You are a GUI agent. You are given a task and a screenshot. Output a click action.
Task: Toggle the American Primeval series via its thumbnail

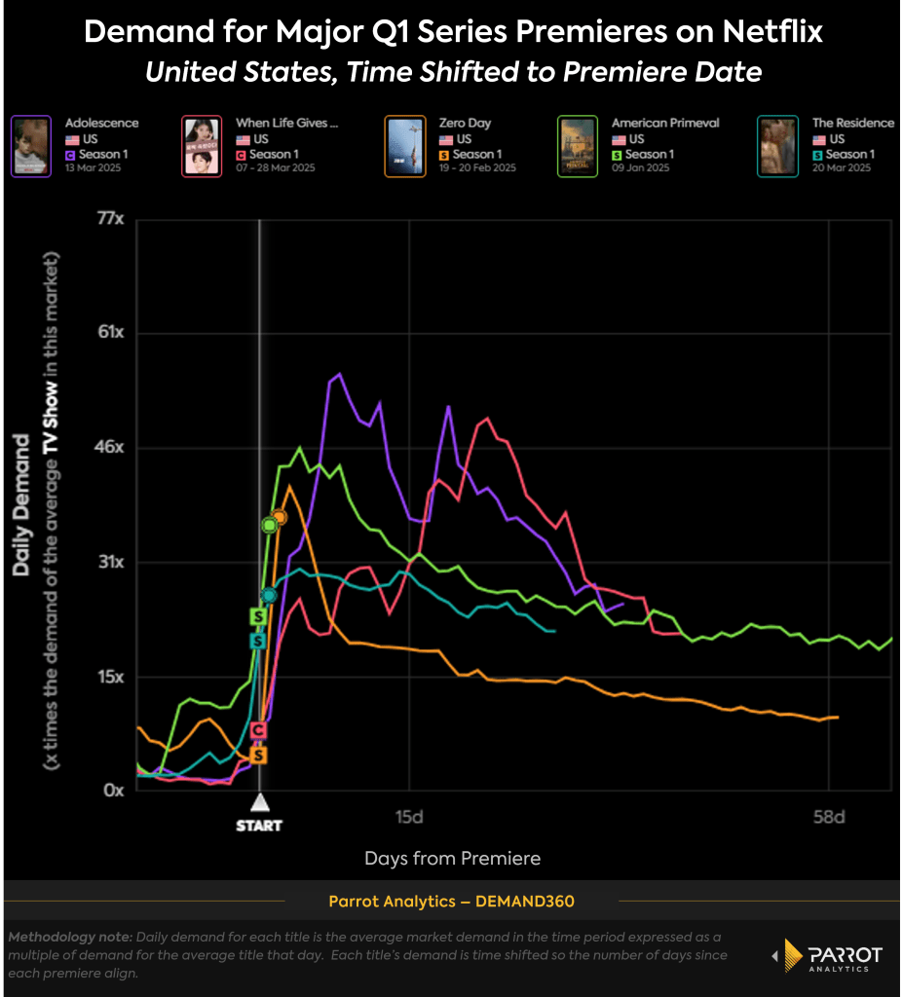tap(577, 146)
